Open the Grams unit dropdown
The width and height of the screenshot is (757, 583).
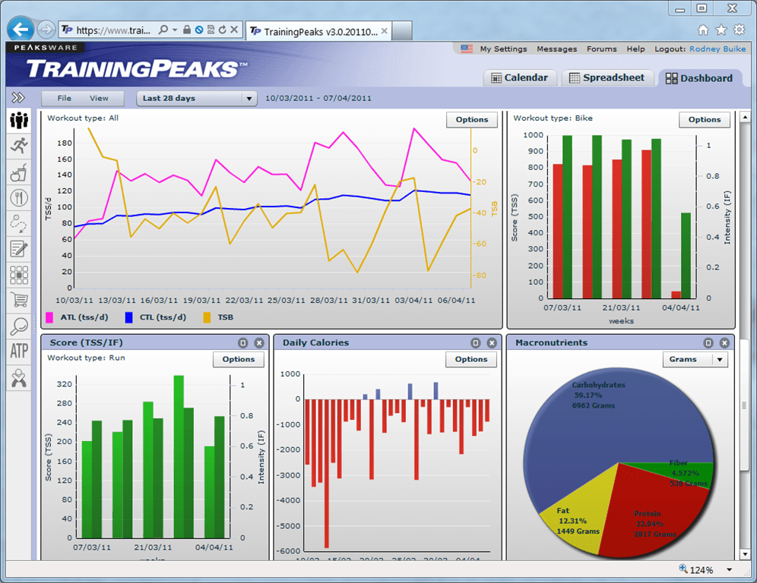[x=695, y=359]
